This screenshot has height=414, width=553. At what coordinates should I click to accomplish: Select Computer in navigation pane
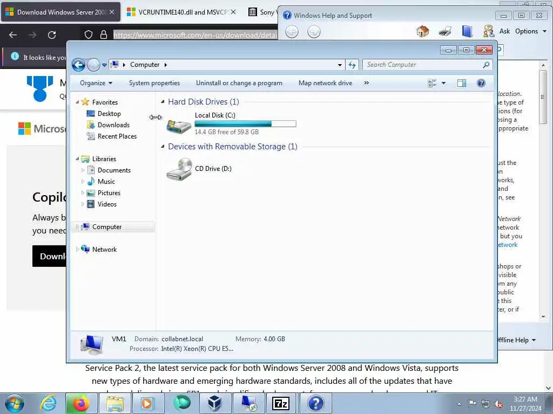coord(113,227)
